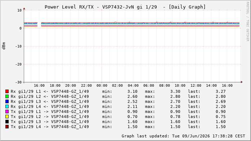The width and height of the screenshot is (251, 141).
Task: Click the green Rx L2 legend swatch
Action: [7, 96]
